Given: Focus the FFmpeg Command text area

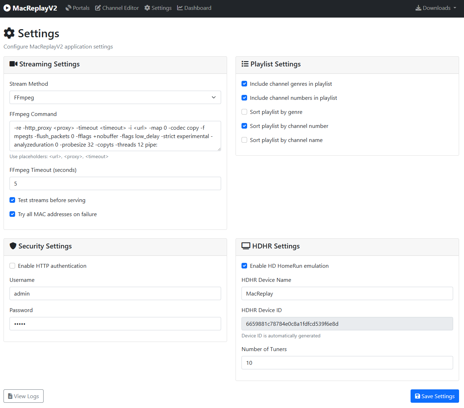Looking at the screenshot, I should point(115,136).
